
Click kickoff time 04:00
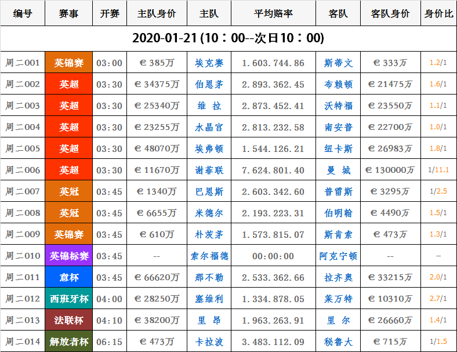click(109, 299)
